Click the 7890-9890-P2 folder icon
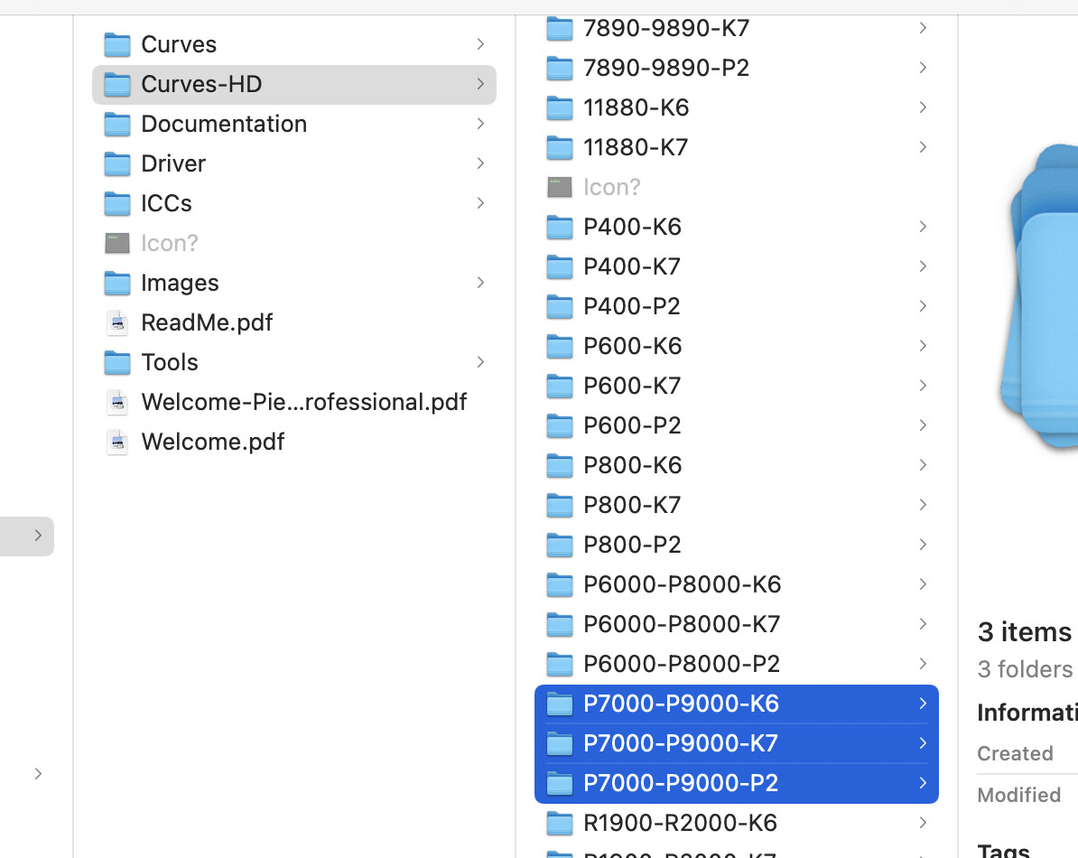1078x858 pixels. tap(559, 69)
